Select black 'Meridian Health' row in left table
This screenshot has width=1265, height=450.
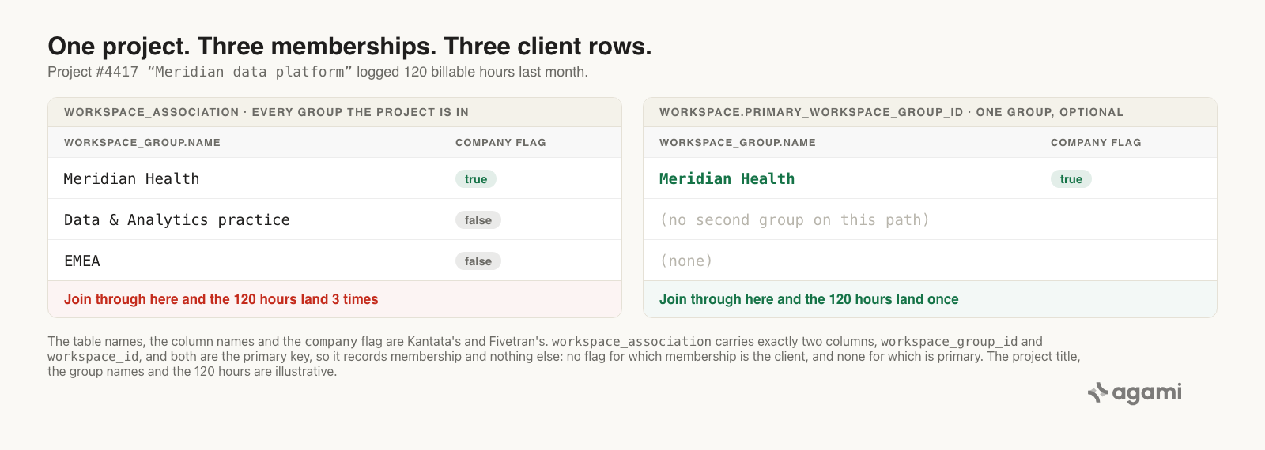(x=335, y=178)
